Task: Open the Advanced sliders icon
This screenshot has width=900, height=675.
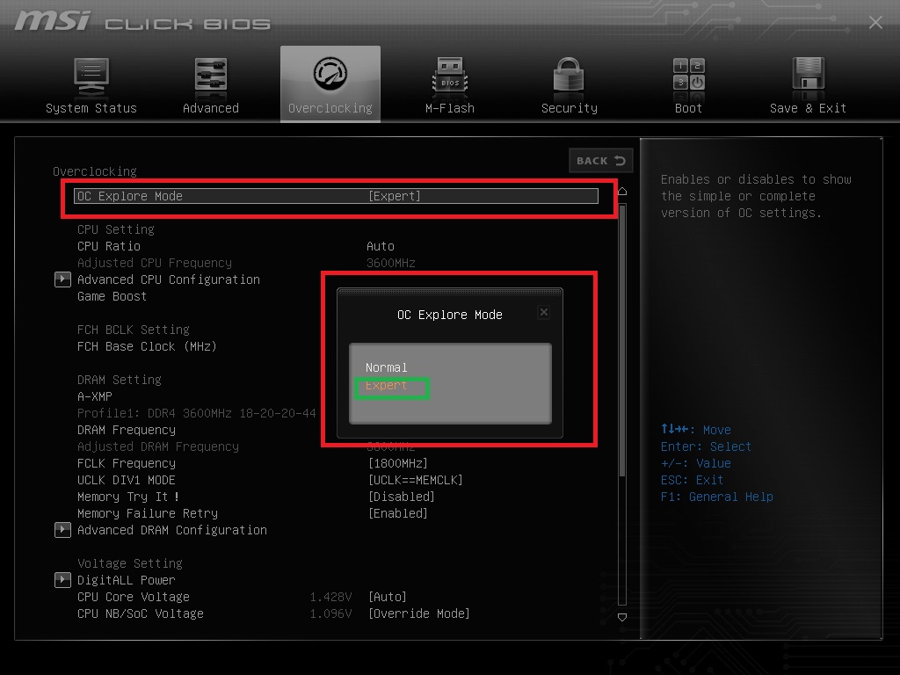Action: [x=211, y=75]
